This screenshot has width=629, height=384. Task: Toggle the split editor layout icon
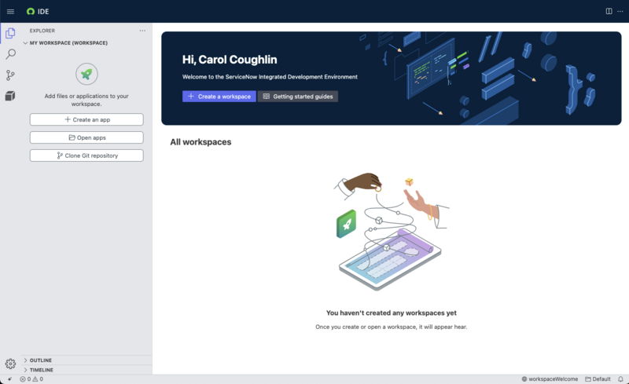(609, 11)
